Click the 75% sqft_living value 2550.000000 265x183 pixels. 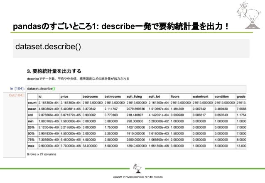(136, 140)
